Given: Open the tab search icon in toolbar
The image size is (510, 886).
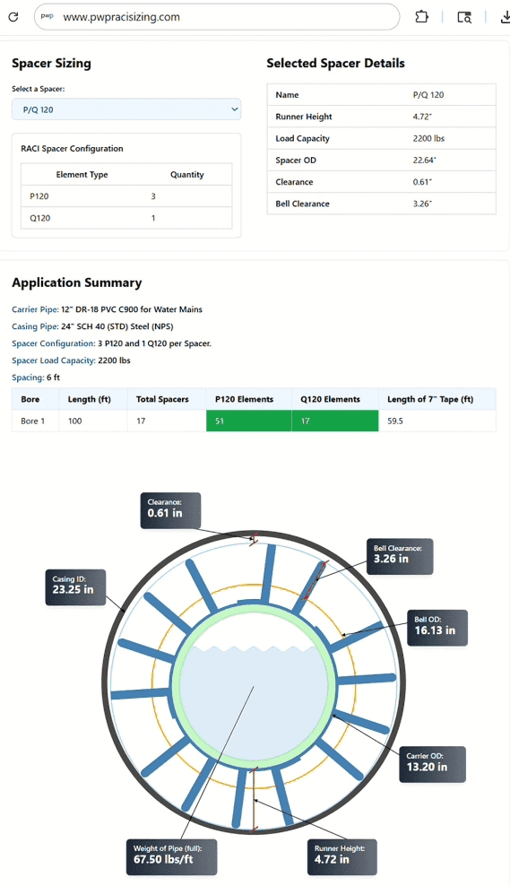Looking at the screenshot, I should [x=464, y=18].
